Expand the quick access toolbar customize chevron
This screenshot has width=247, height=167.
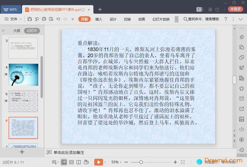[73, 19]
